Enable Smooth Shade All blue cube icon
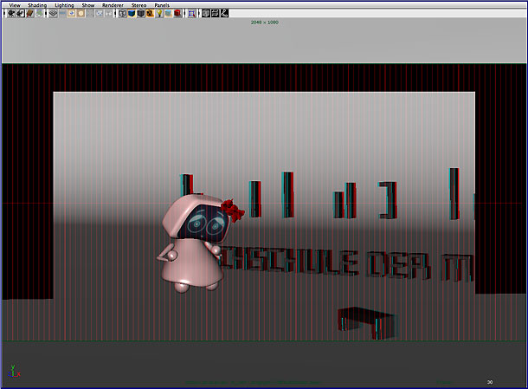Viewport: 528px width, 389px height. click(x=132, y=14)
